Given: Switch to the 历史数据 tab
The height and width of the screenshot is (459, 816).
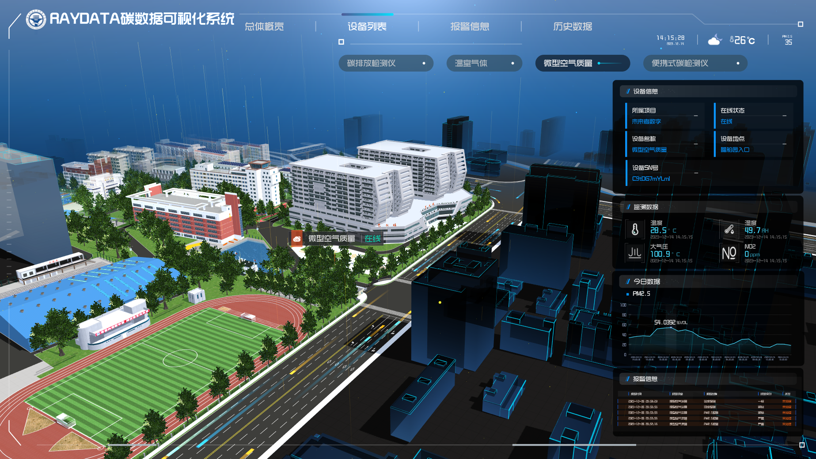Looking at the screenshot, I should coord(573,27).
